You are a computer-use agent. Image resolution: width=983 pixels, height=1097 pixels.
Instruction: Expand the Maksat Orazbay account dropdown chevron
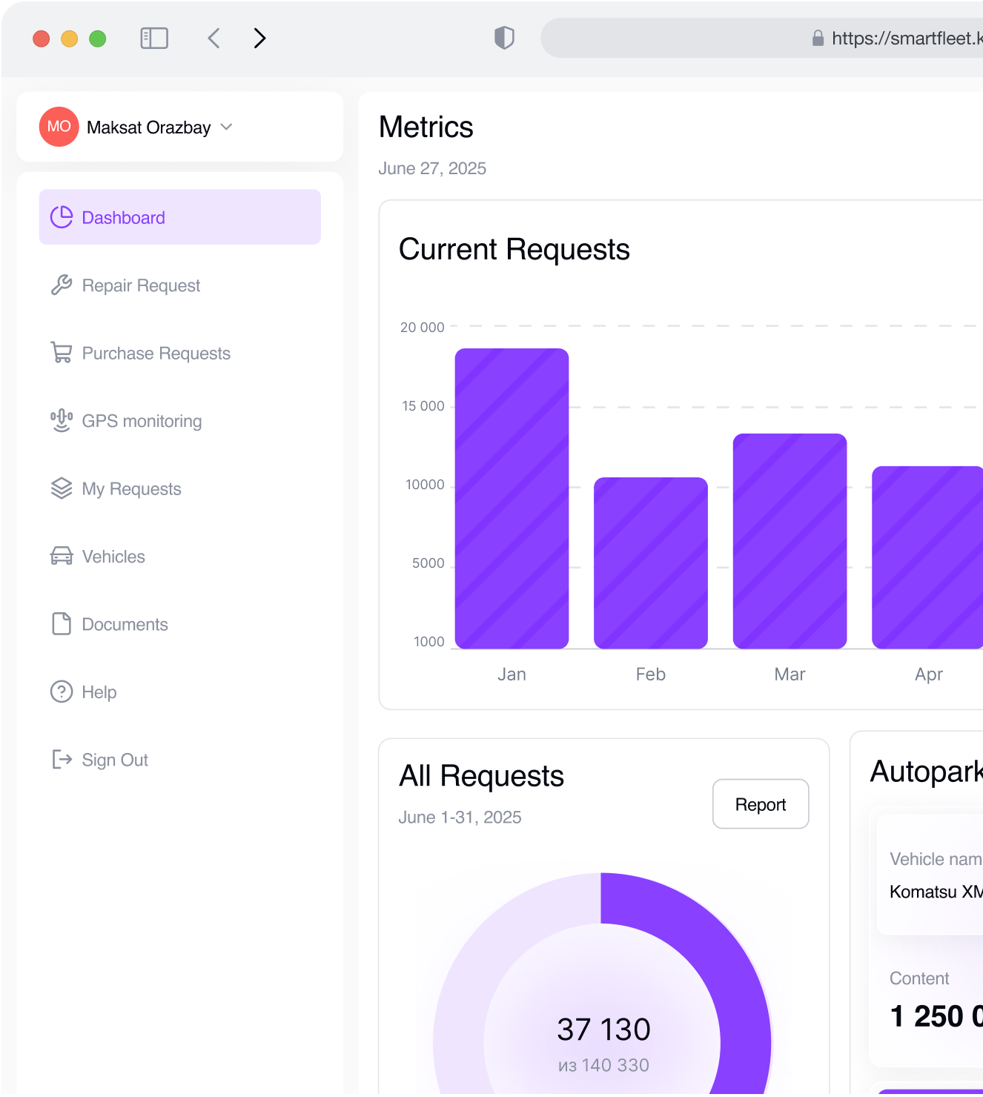click(227, 127)
